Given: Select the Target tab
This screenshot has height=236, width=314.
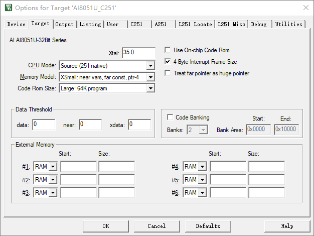Looking at the screenshot, I should point(41,24).
